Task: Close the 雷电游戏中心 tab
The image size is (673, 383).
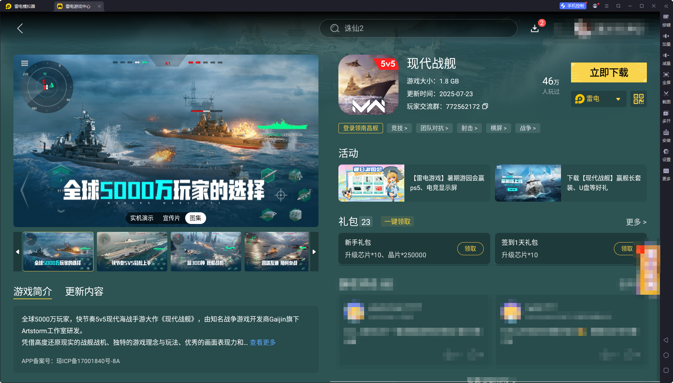Action: (x=99, y=6)
